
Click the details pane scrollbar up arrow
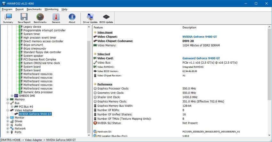(x=269, y=27)
